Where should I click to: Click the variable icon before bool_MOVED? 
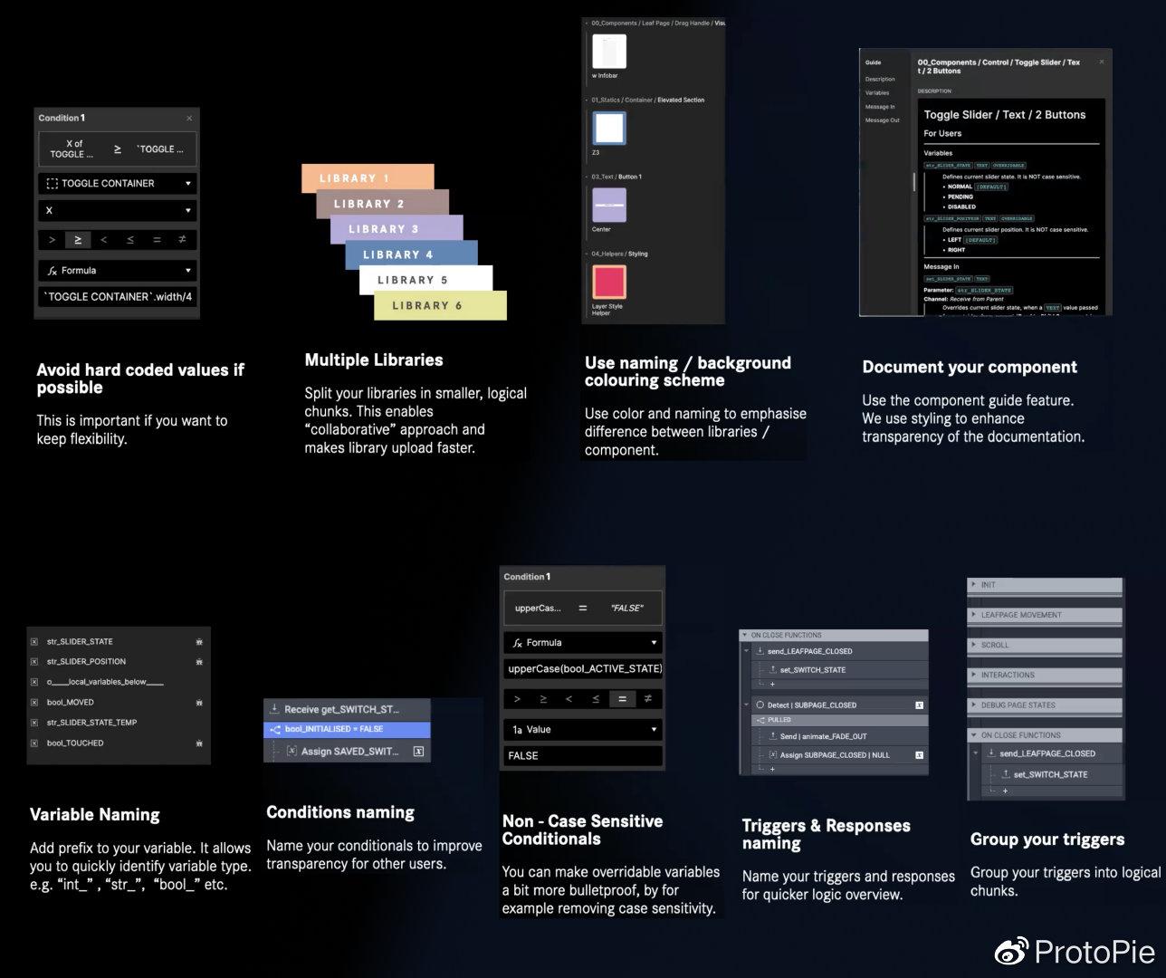(34, 703)
